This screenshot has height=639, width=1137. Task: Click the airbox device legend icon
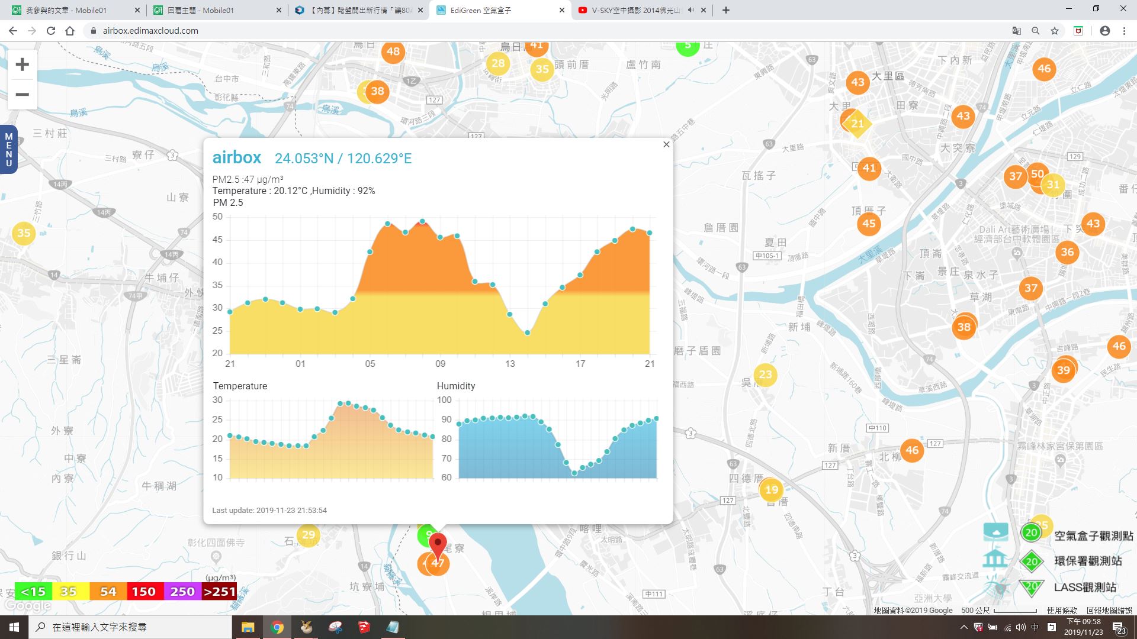pyautogui.click(x=995, y=531)
